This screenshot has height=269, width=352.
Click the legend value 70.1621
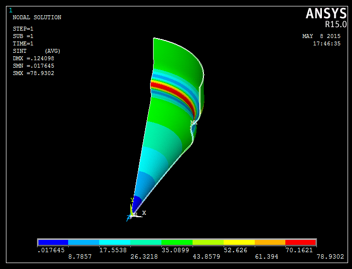pos(299,250)
